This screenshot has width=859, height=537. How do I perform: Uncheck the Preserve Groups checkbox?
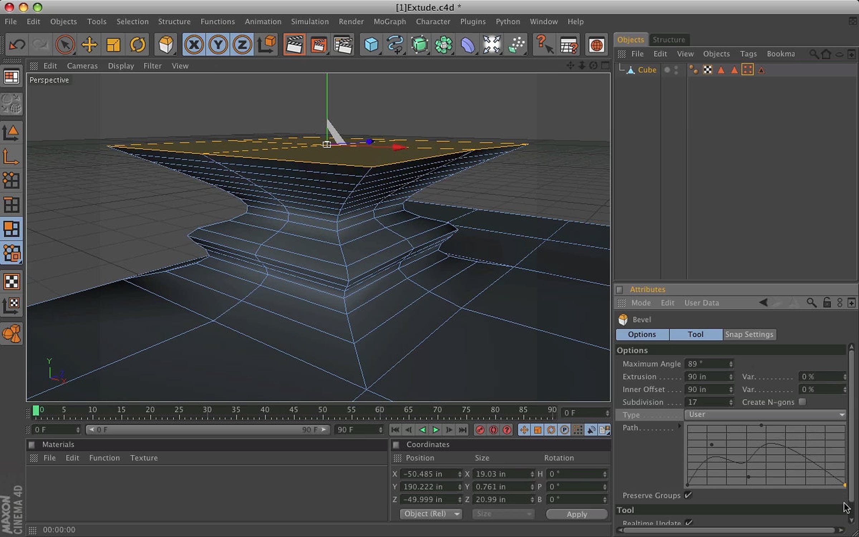(688, 495)
